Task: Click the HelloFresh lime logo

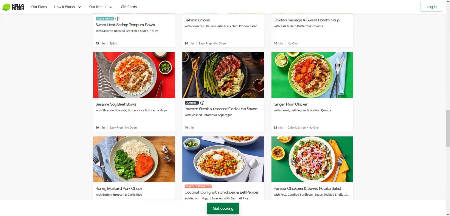Action: point(7,7)
